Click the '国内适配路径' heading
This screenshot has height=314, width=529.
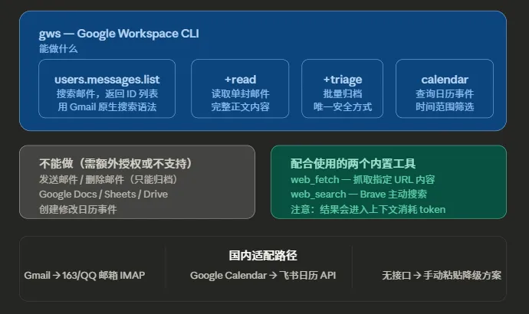[x=263, y=255]
